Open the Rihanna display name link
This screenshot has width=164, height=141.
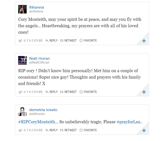tap(37, 7)
